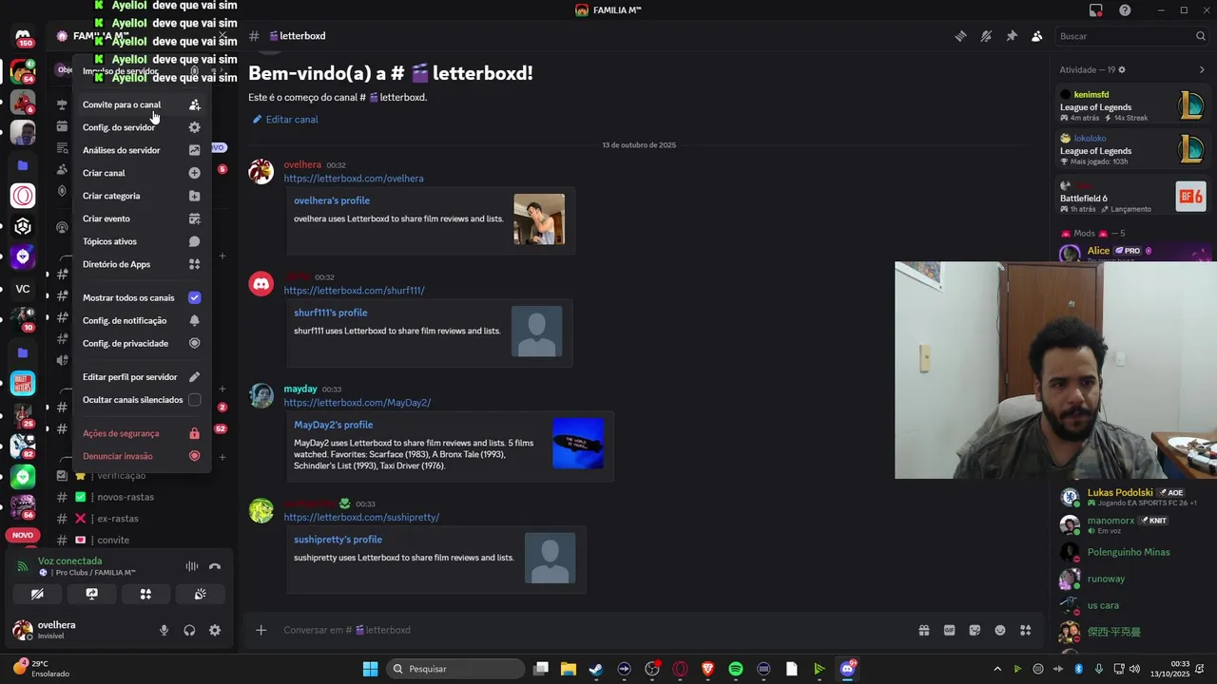Screen dimensions: 1217x684
Task: Send a gift icon in message bar
Action: [923, 630]
